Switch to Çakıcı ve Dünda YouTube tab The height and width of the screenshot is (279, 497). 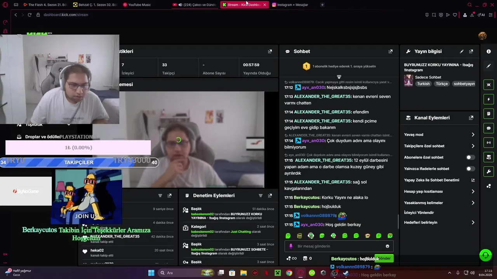[195, 5]
